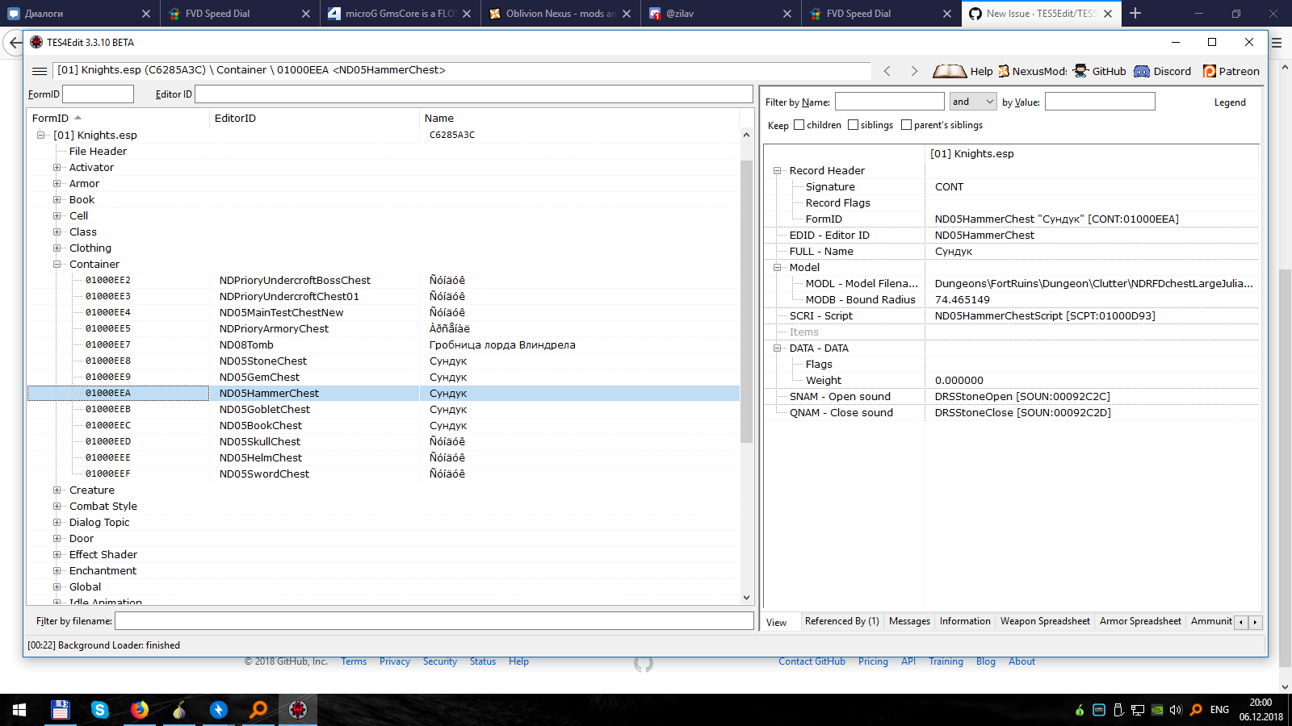
Task: Click the Filter by filename input field
Action: point(434,620)
